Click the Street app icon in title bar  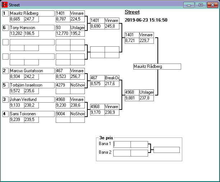pos(5,5)
